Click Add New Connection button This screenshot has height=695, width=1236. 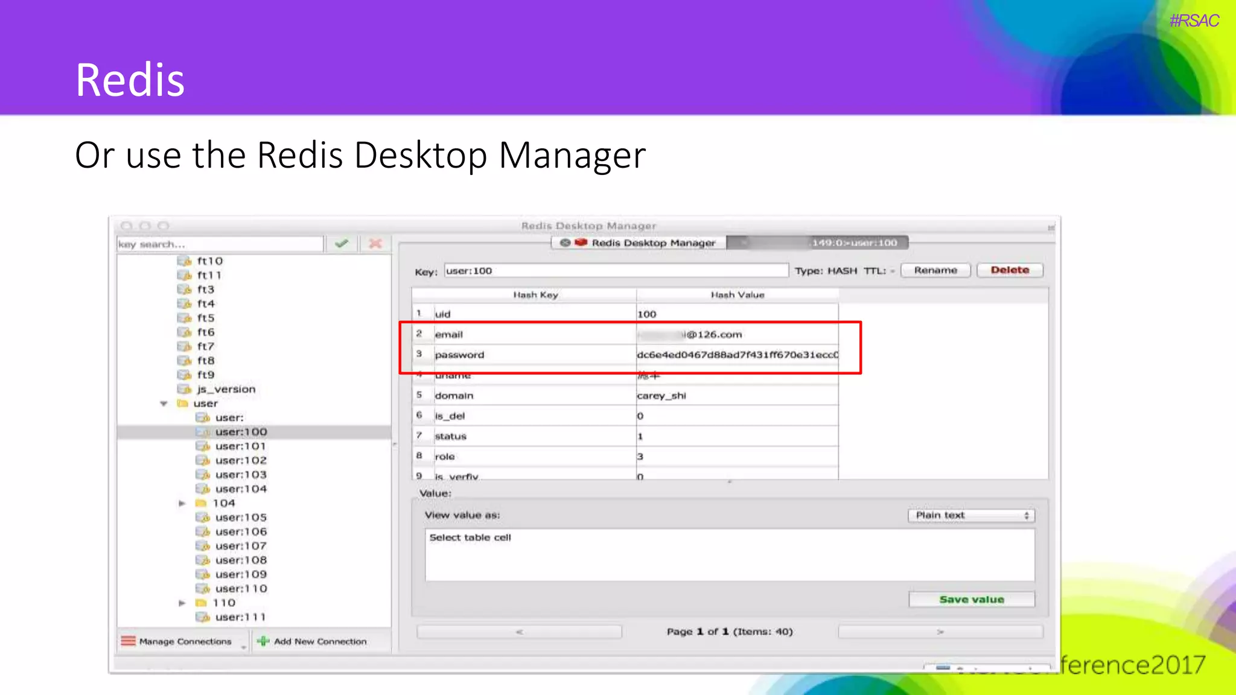click(x=313, y=641)
